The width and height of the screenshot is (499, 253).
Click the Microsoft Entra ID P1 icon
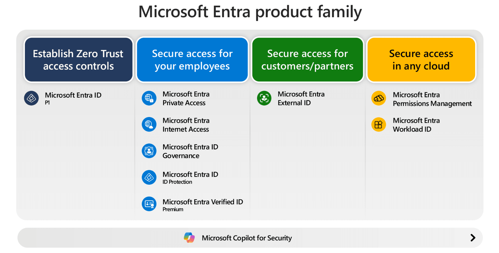point(31,98)
